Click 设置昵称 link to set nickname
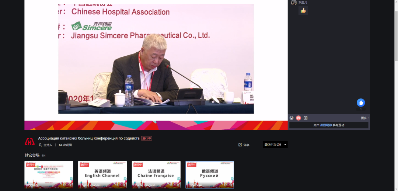 coord(326,125)
